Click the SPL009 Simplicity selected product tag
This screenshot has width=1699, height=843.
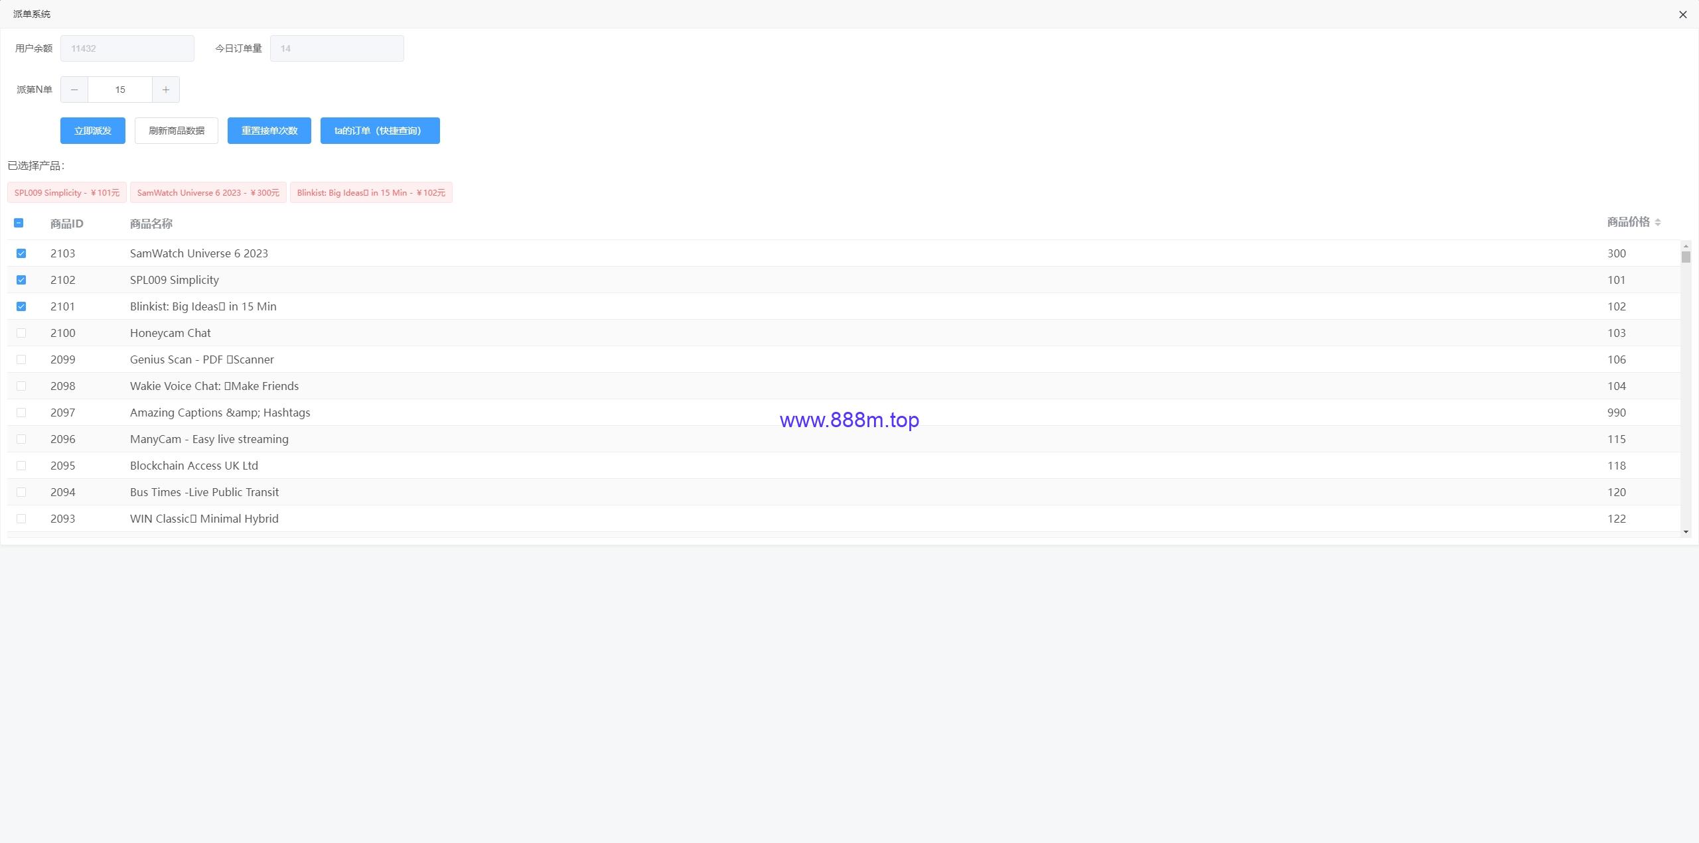tap(67, 193)
